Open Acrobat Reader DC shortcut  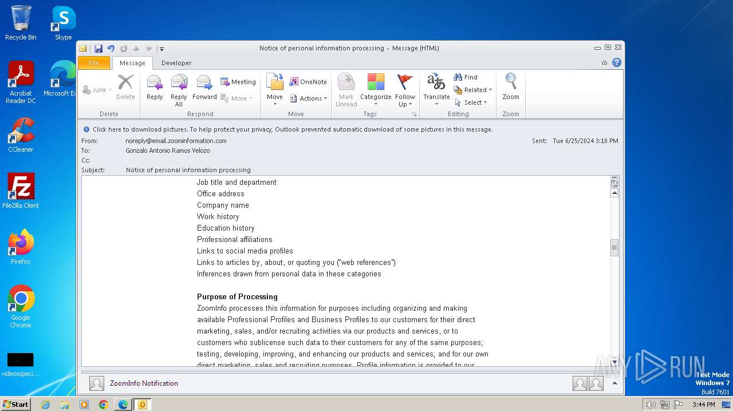pos(21,82)
